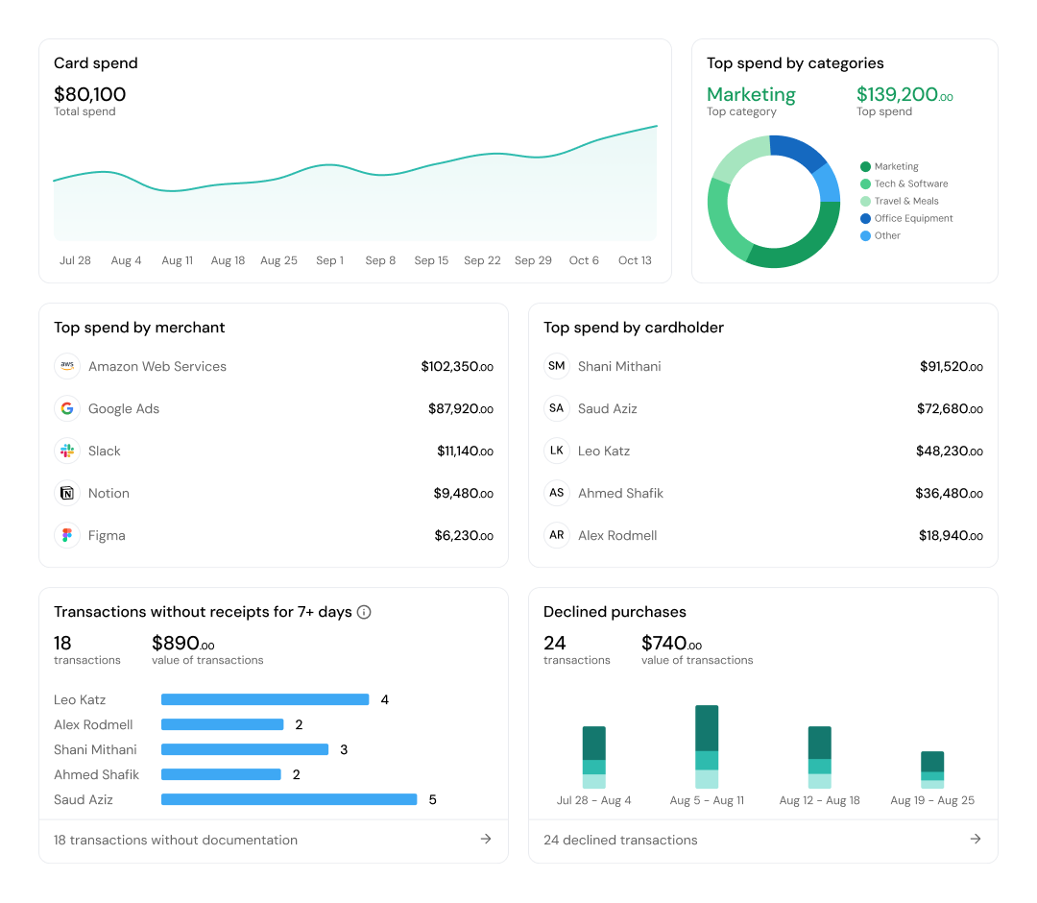Click the Notion merchant name
The width and height of the screenshot is (1037, 903).
click(109, 494)
